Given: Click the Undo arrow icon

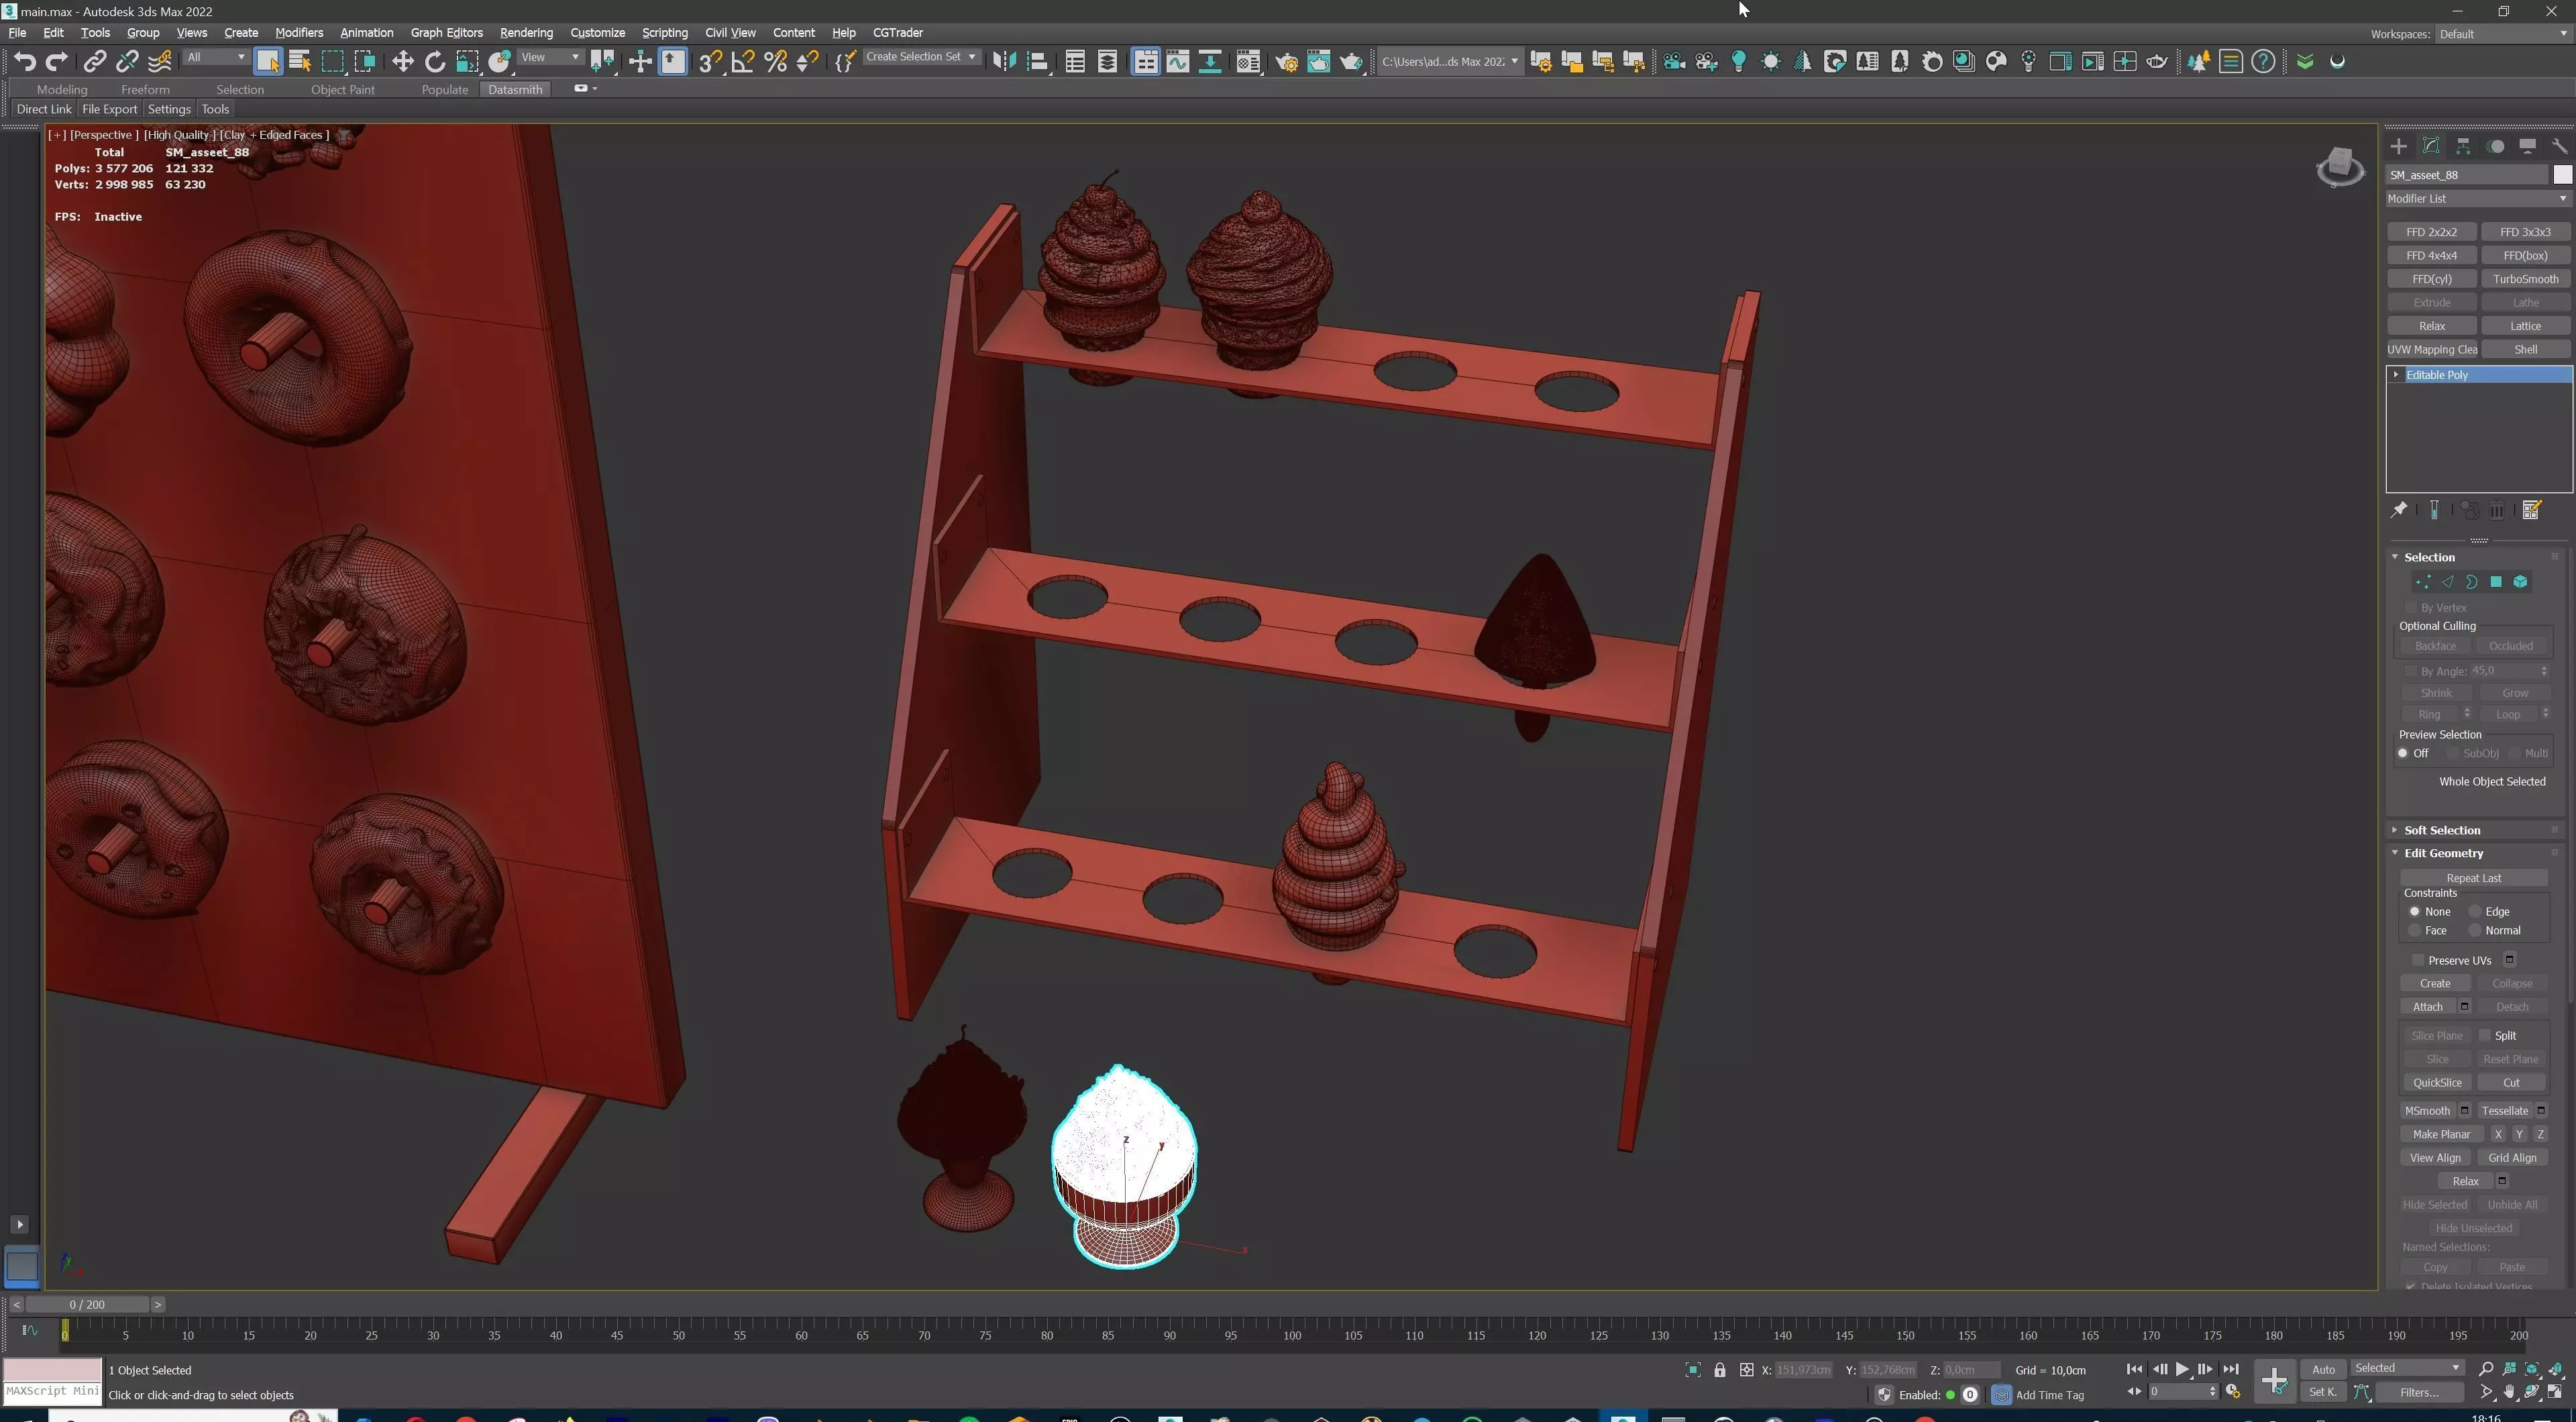Looking at the screenshot, I should (x=25, y=62).
